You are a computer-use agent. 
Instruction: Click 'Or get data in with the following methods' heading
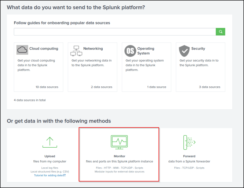coord(59,121)
